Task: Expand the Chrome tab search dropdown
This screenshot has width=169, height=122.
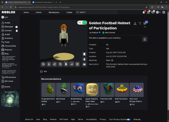Action: click(x=2, y=2)
